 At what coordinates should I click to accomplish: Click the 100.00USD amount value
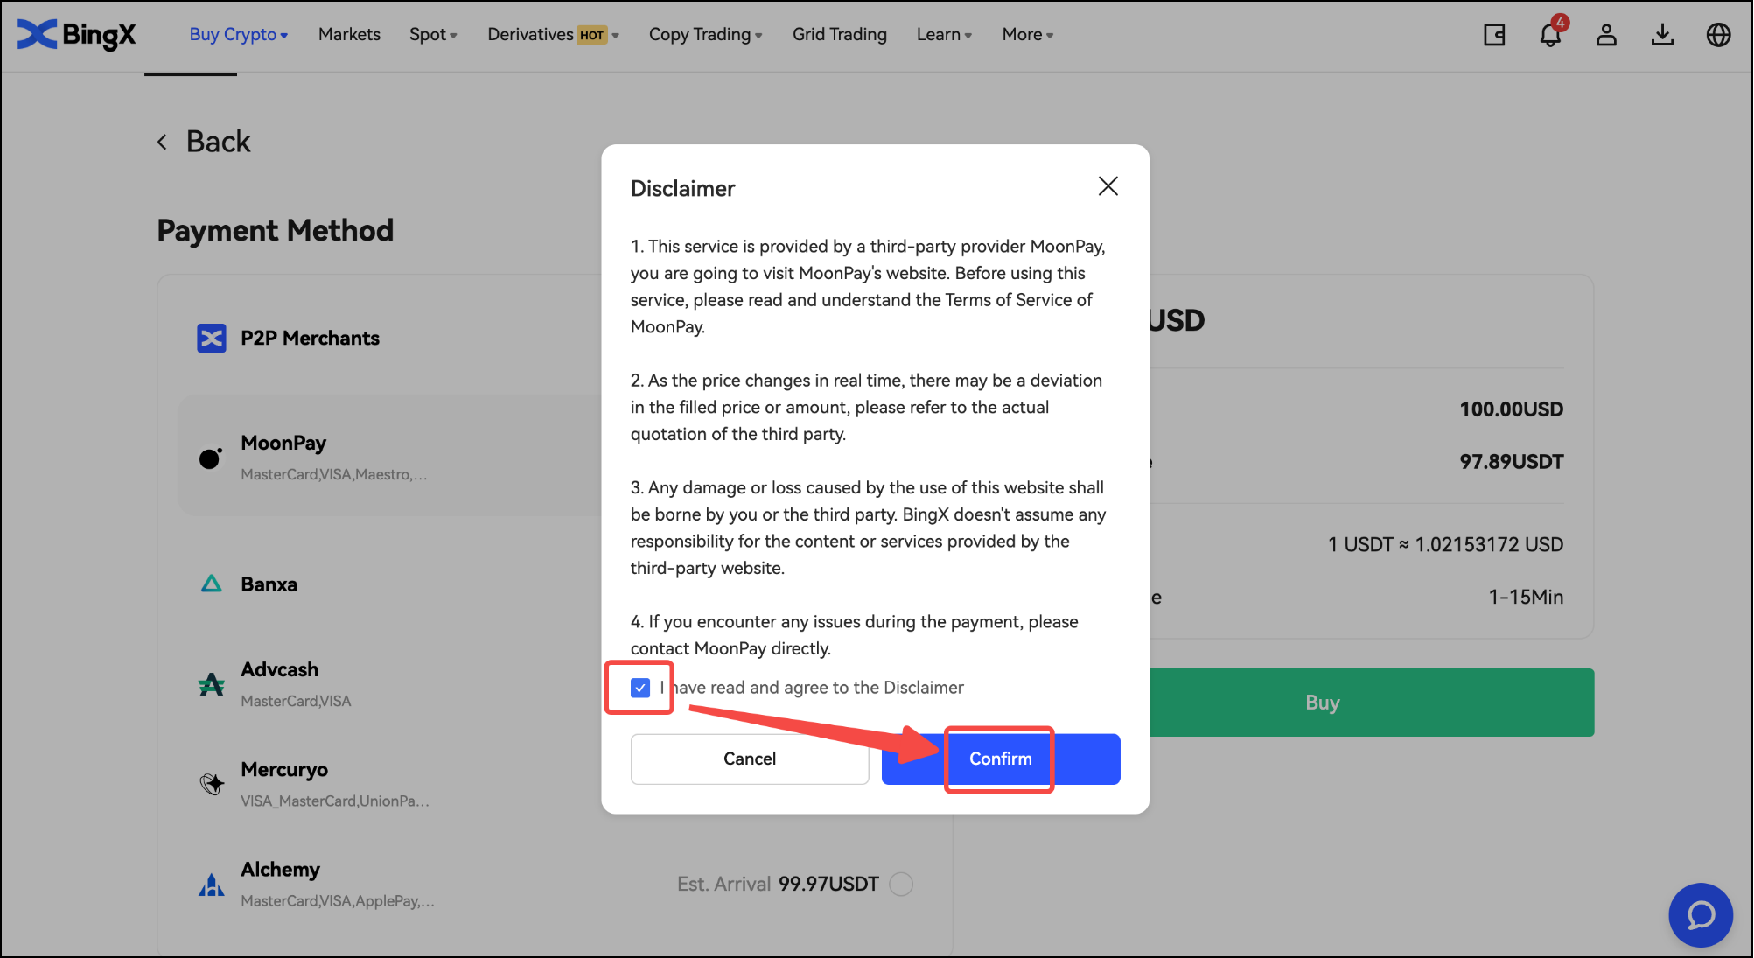click(x=1511, y=409)
